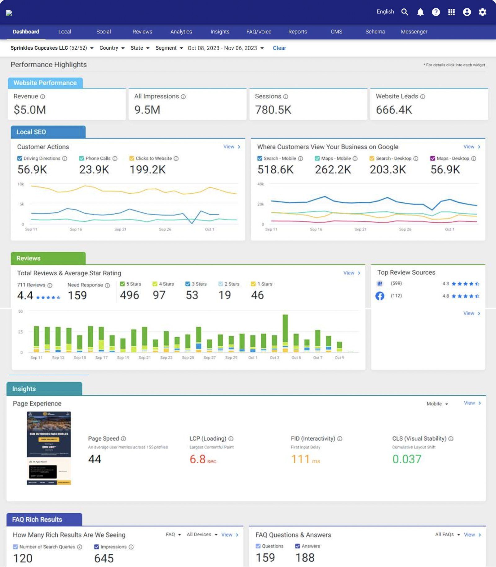This screenshot has height=567, width=496.
Task: Click info icon beside Phone Calls
Action: [115, 159]
